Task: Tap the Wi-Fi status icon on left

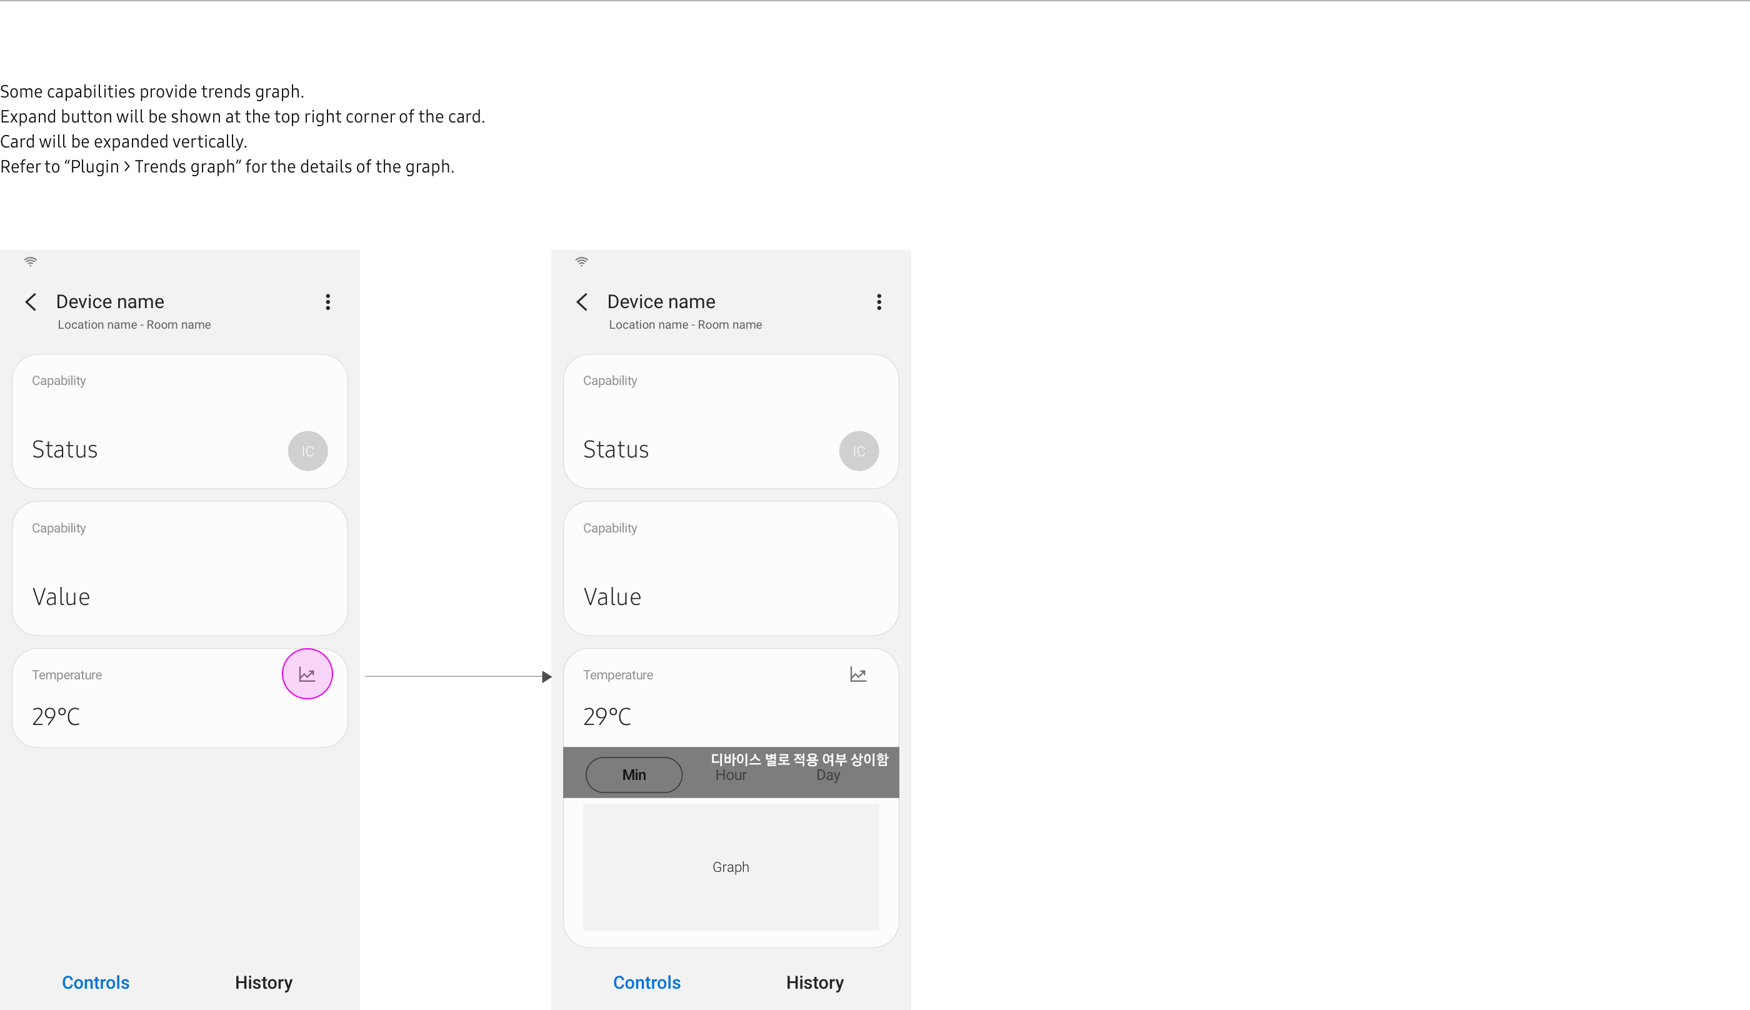Action: pos(31,261)
